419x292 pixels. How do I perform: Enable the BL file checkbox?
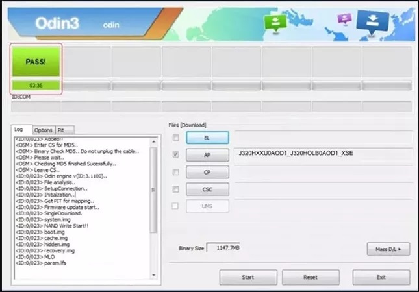[x=176, y=138]
